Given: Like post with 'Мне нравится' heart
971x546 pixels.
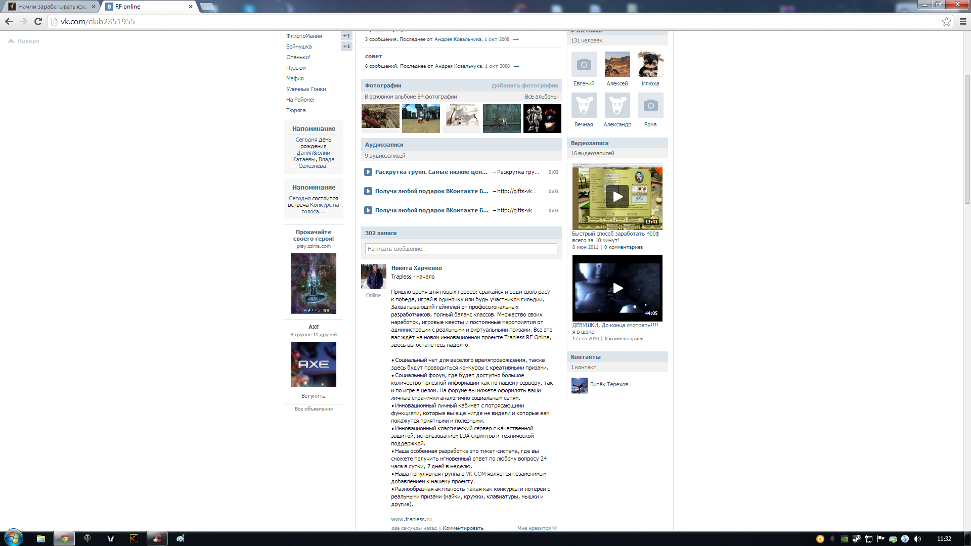Looking at the screenshot, I should 537,528.
